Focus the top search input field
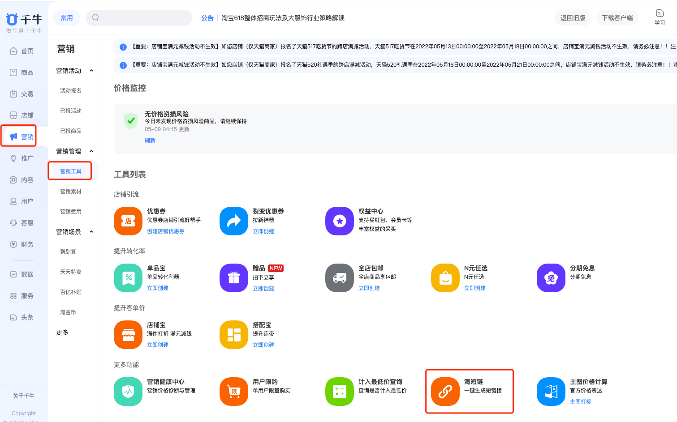 [139, 18]
